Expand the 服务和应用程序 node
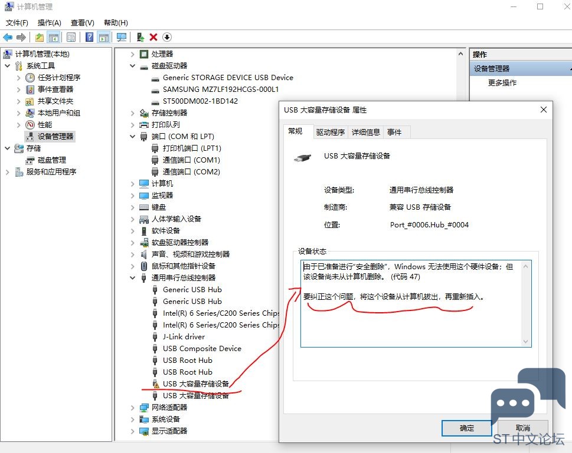 tap(7, 172)
